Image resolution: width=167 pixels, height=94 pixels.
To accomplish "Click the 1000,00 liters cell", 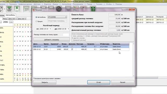I will 65,47.
